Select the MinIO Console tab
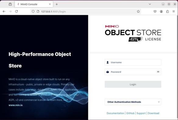 coord(34,4)
